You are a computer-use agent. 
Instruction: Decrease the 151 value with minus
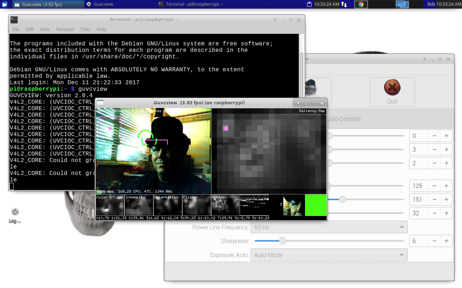pyautogui.click(x=434, y=199)
